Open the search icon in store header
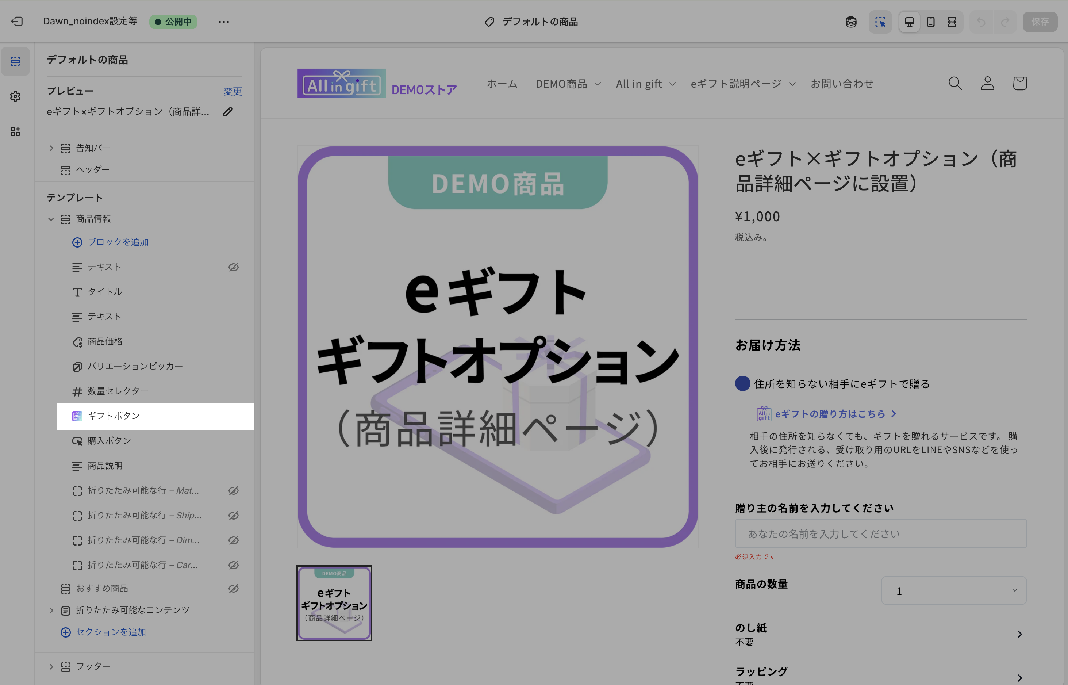The image size is (1068, 685). pyautogui.click(x=955, y=83)
